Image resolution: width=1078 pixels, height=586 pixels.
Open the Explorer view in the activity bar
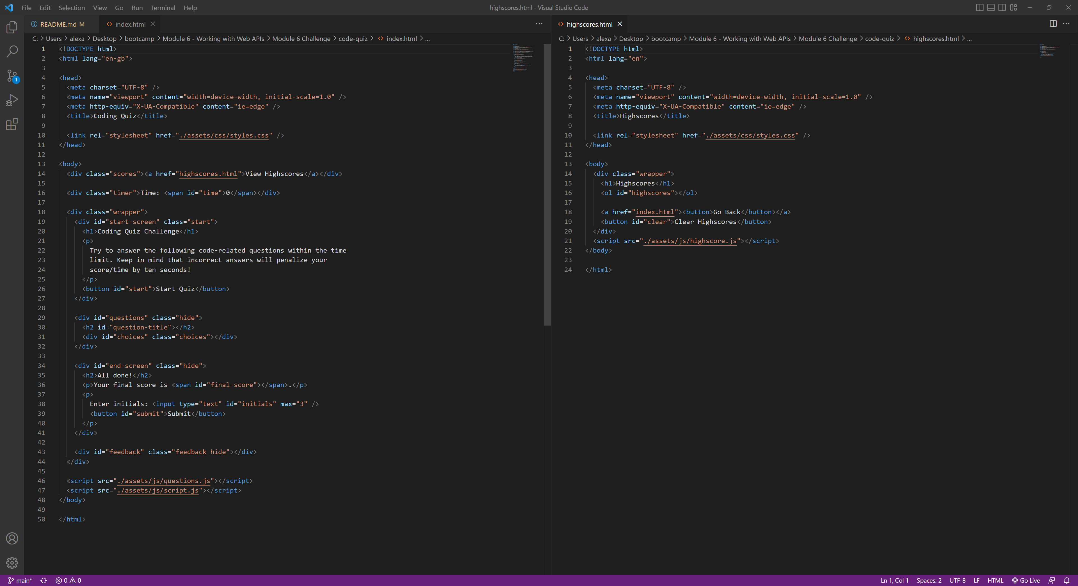12,27
